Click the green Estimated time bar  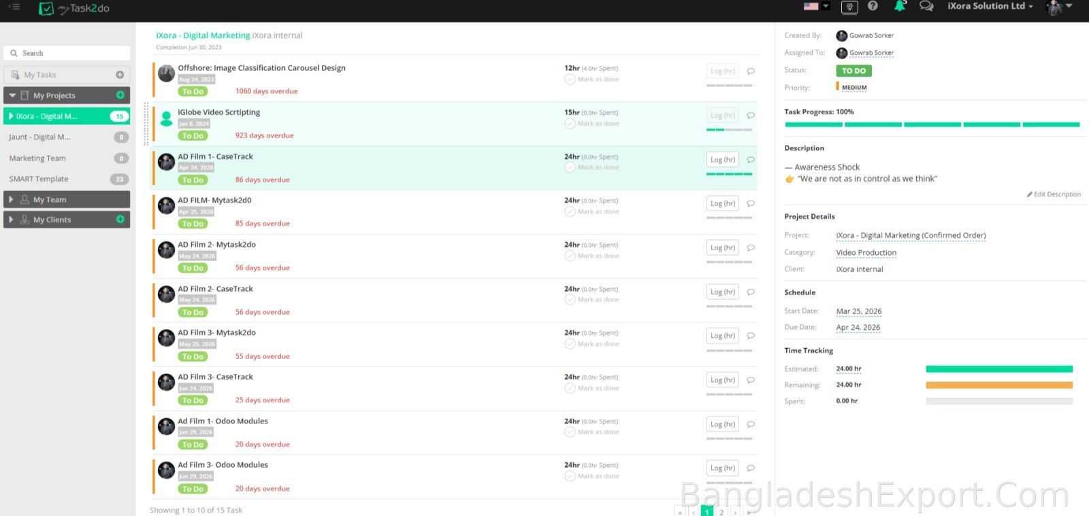(x=999, y=369)
